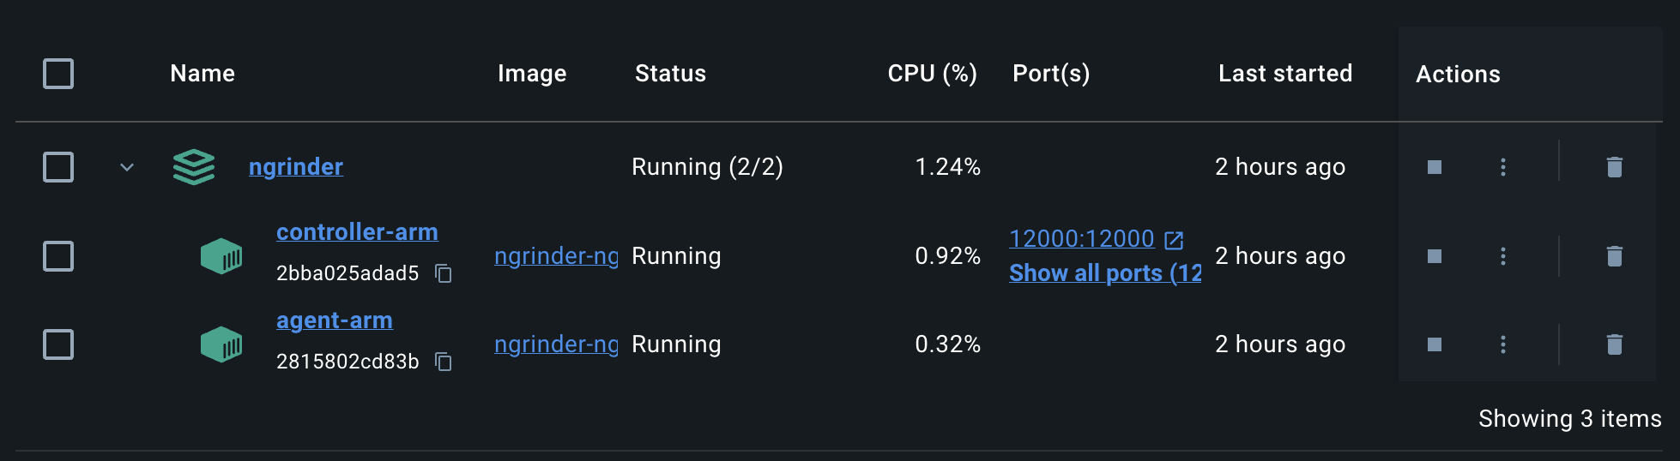Click the Show all ports link
The image size is (1680, 461).
tap(1105, 273)
